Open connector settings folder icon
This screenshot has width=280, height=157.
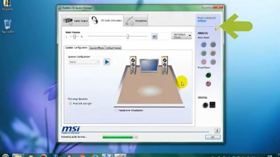pos(217,29)
